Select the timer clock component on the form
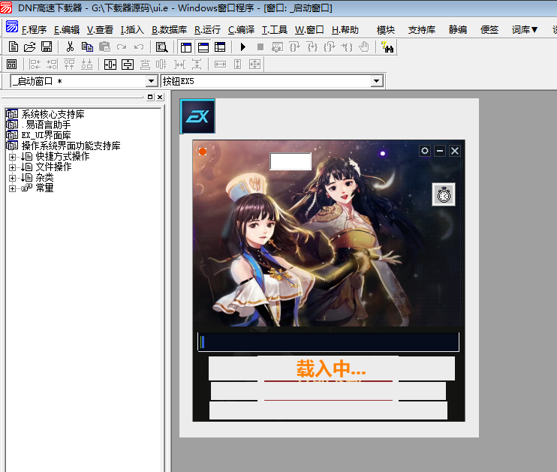 click(444, 194)
